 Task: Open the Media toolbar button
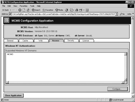tap(59, 10)
